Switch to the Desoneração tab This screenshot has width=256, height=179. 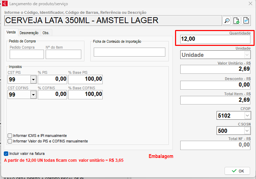pyautogui.click(x=29, y=33)
